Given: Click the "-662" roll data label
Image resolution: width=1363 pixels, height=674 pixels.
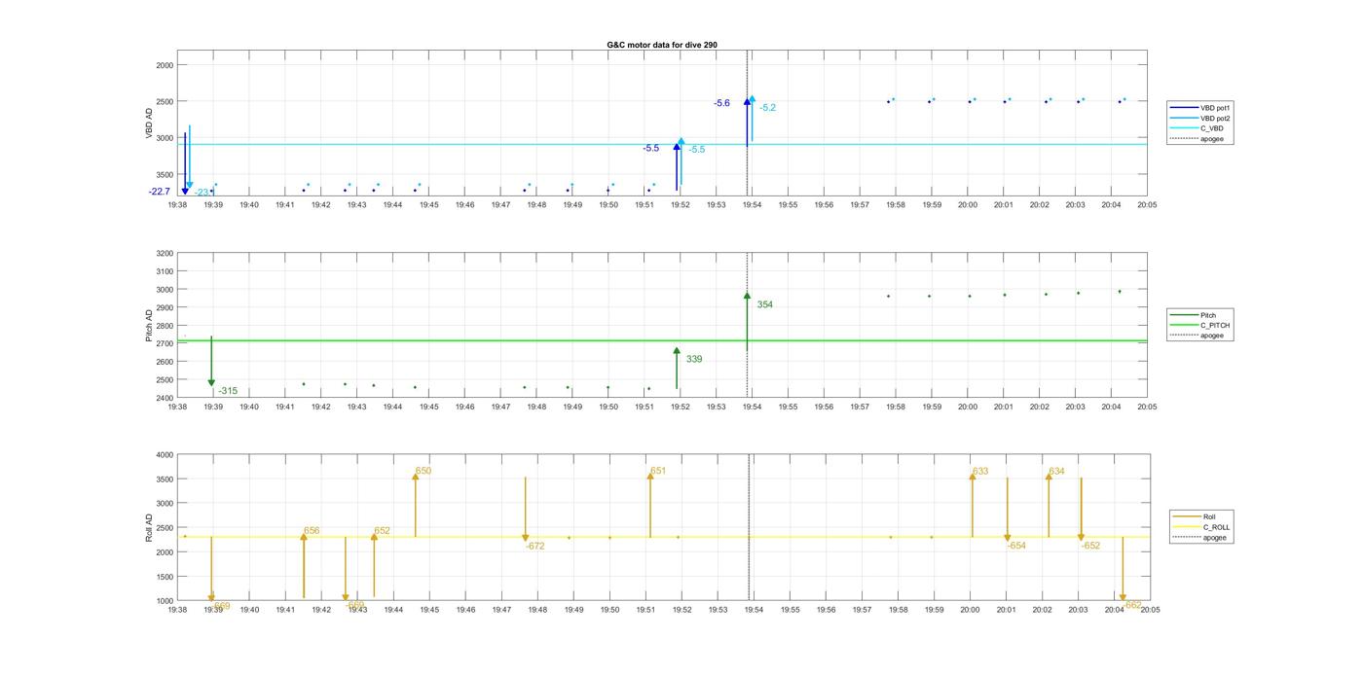Looking at the screenshot, I should click(1132, 605).
